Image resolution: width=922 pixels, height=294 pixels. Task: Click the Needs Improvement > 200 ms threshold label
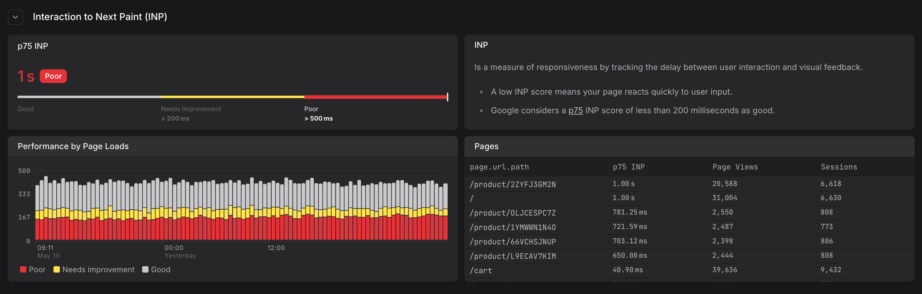click(191, 114)
